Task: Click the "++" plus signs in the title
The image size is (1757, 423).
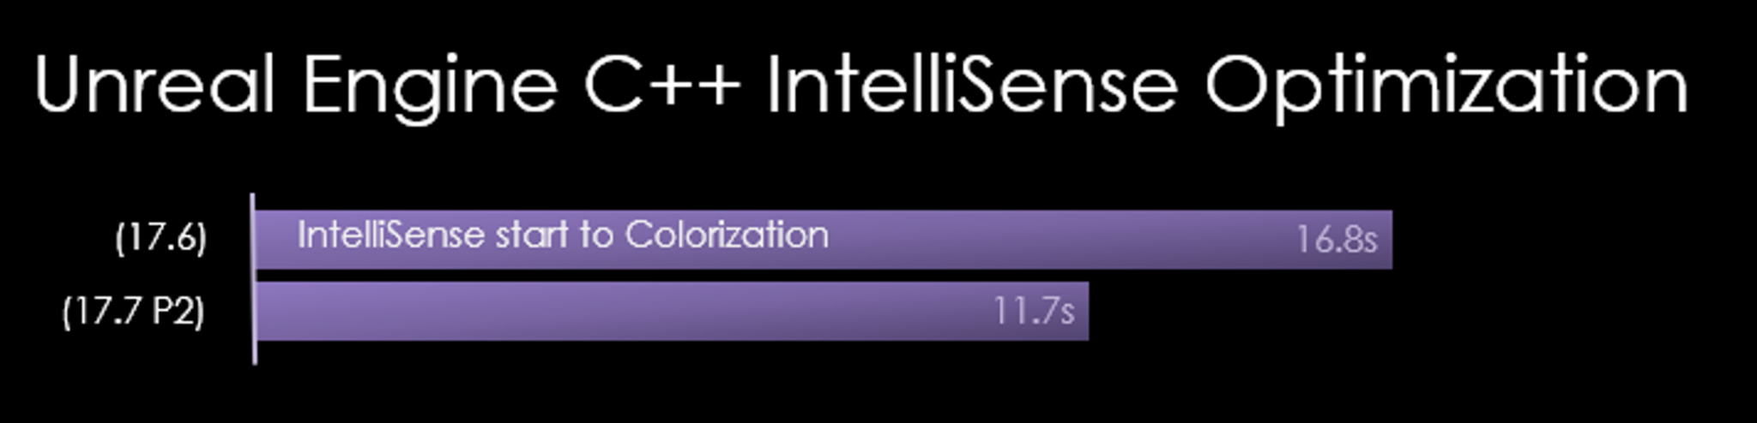Action: 698,86
